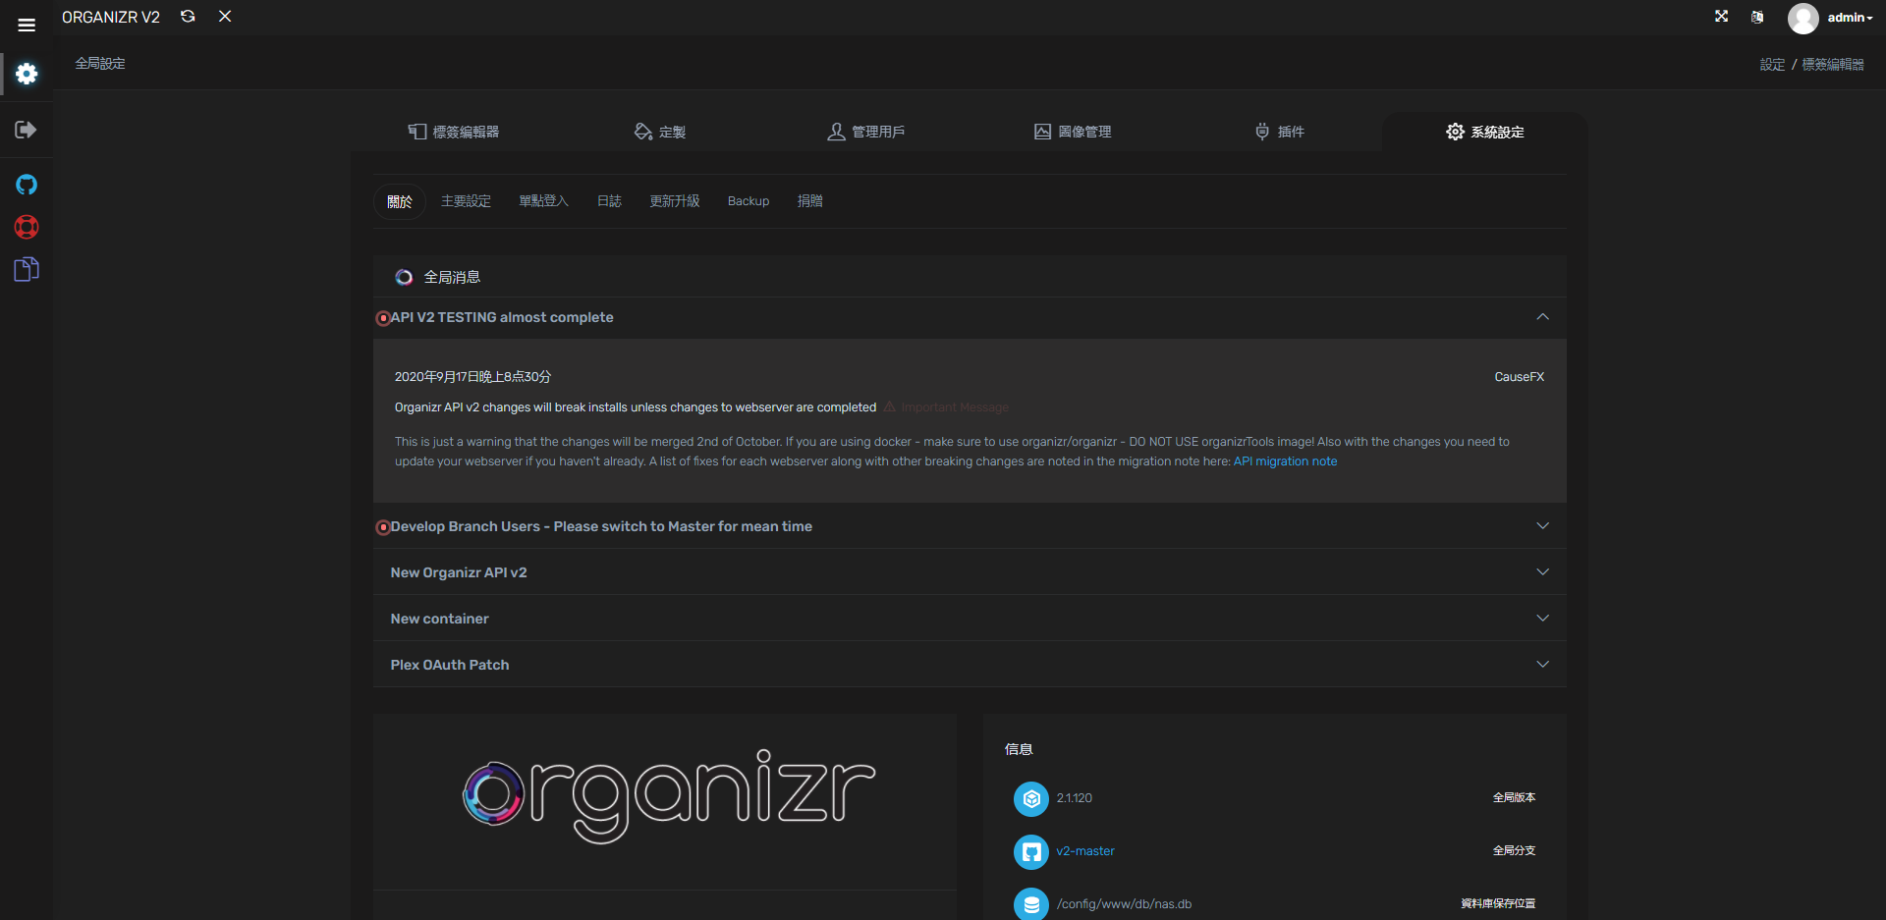
Task: Click the v2-master branch link
Action: point(1085,851)
